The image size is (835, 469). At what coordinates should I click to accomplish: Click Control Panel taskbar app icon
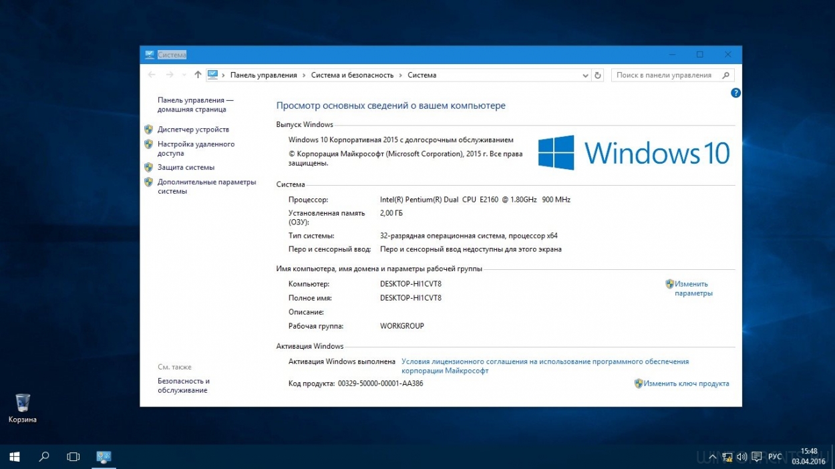click(104, 457)
